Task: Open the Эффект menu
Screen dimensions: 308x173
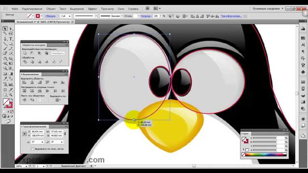Action: point(92,9)
